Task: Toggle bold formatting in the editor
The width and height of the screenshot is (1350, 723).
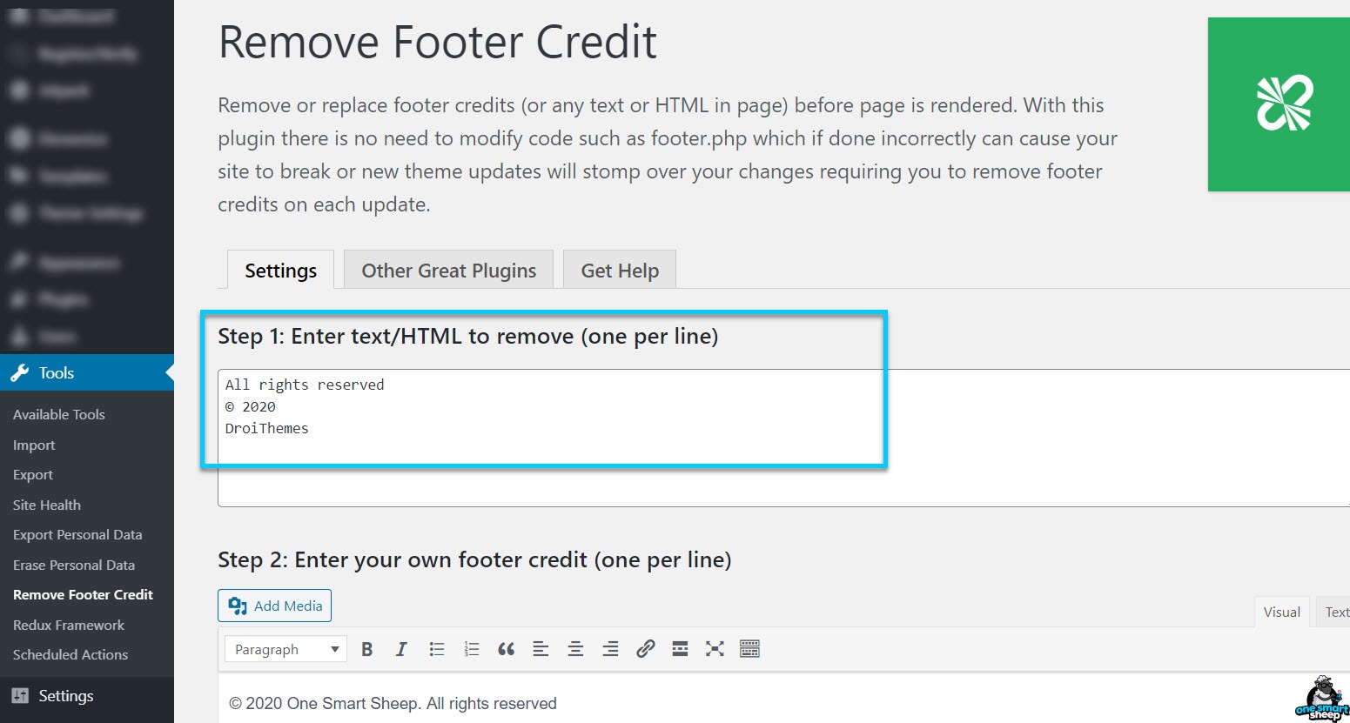Action: (366, 648)
